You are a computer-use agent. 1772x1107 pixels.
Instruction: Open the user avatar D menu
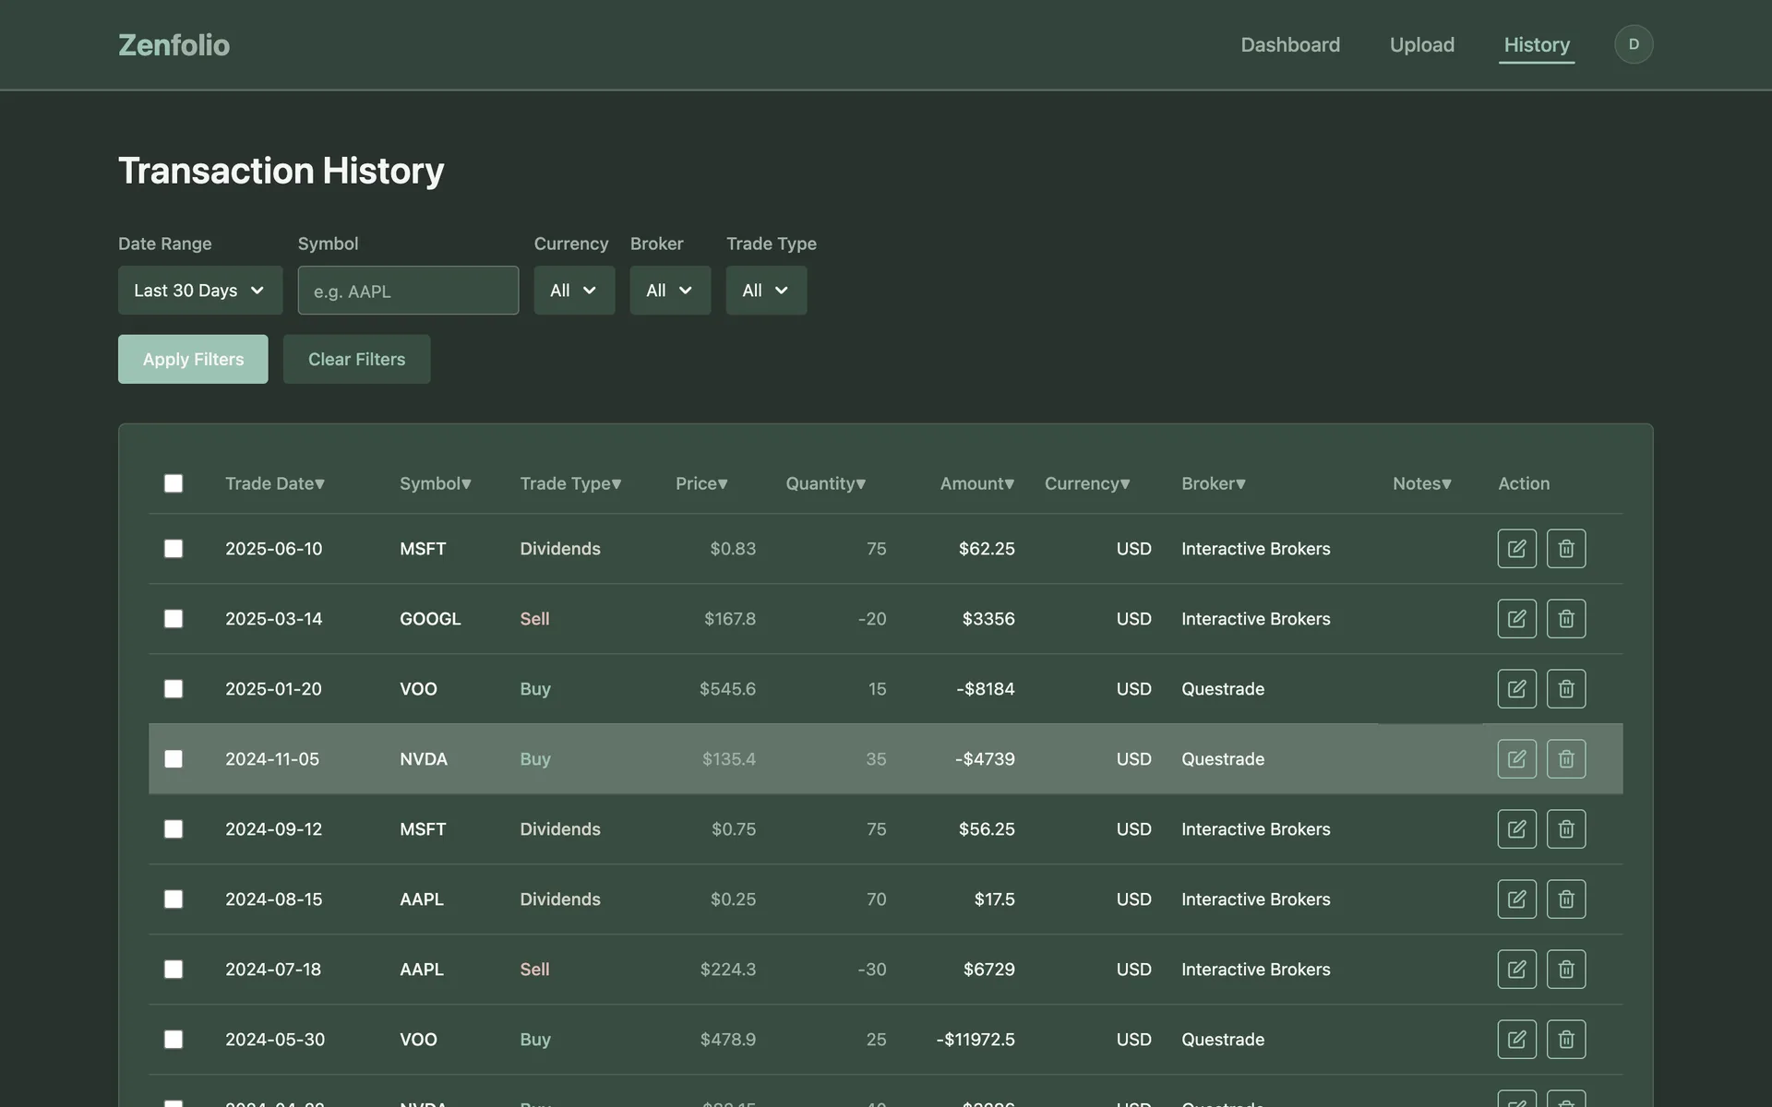[1634, 44]
